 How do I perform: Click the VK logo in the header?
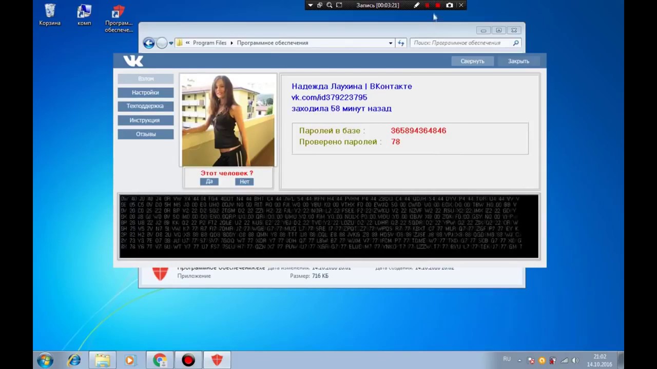click(x=133, y=61)
